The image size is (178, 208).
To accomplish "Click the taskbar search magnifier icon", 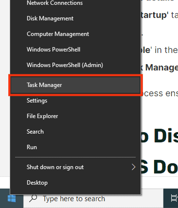I will (x=33, y=198).
